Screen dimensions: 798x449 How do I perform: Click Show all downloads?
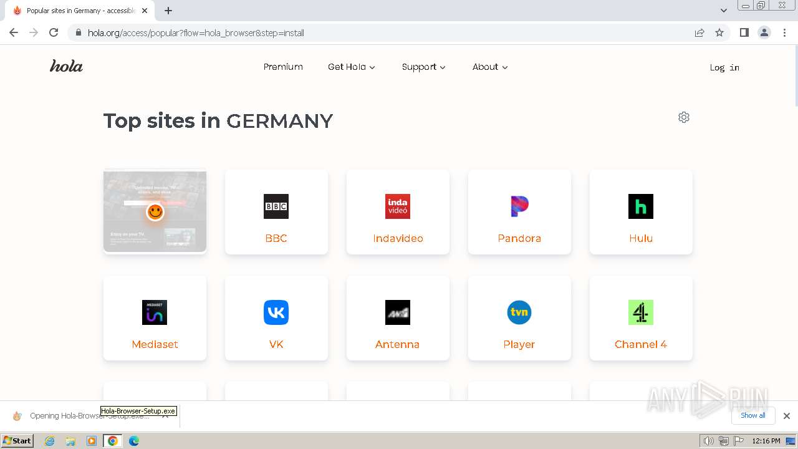pos(753,415)
